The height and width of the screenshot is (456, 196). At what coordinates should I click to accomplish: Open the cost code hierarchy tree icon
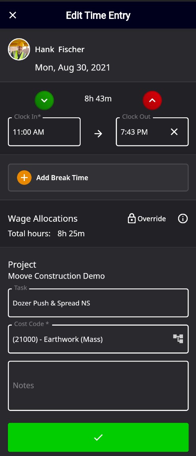(x=178, y=339)
